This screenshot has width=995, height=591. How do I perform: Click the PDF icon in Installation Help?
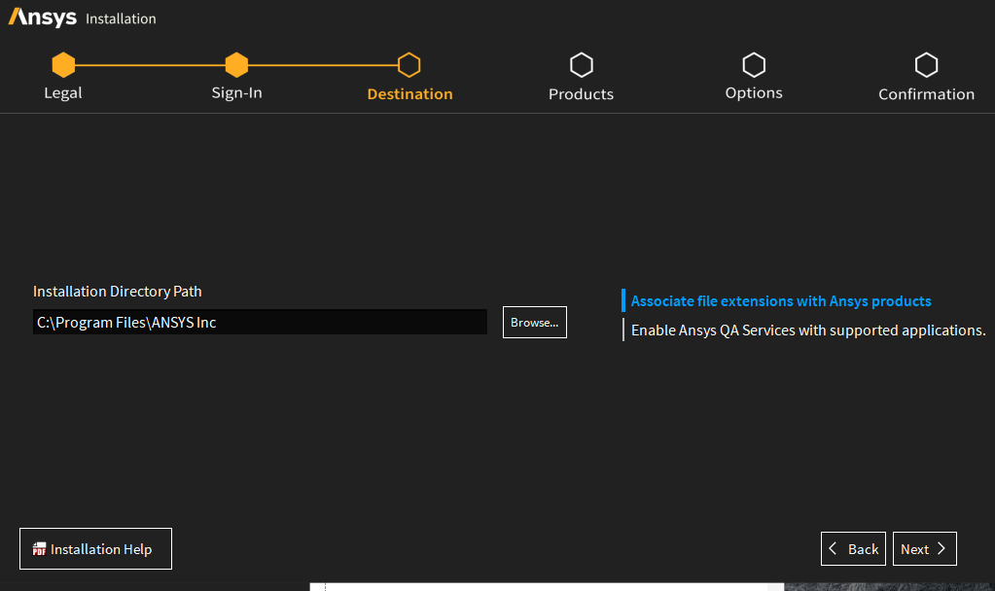coord(40,549)
